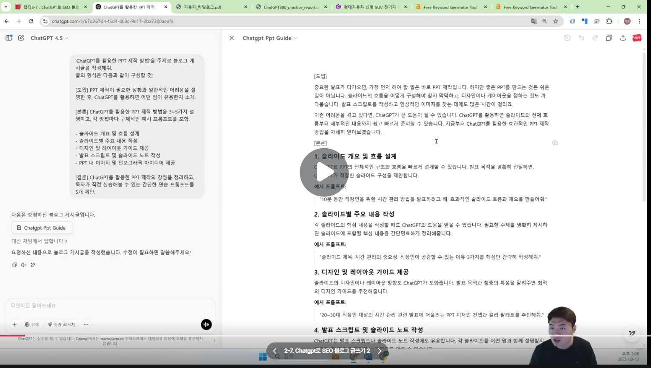The image size is (651, 368).
Task: Open the more tools ellipsis in composer
Action: (x=86, y=325)
